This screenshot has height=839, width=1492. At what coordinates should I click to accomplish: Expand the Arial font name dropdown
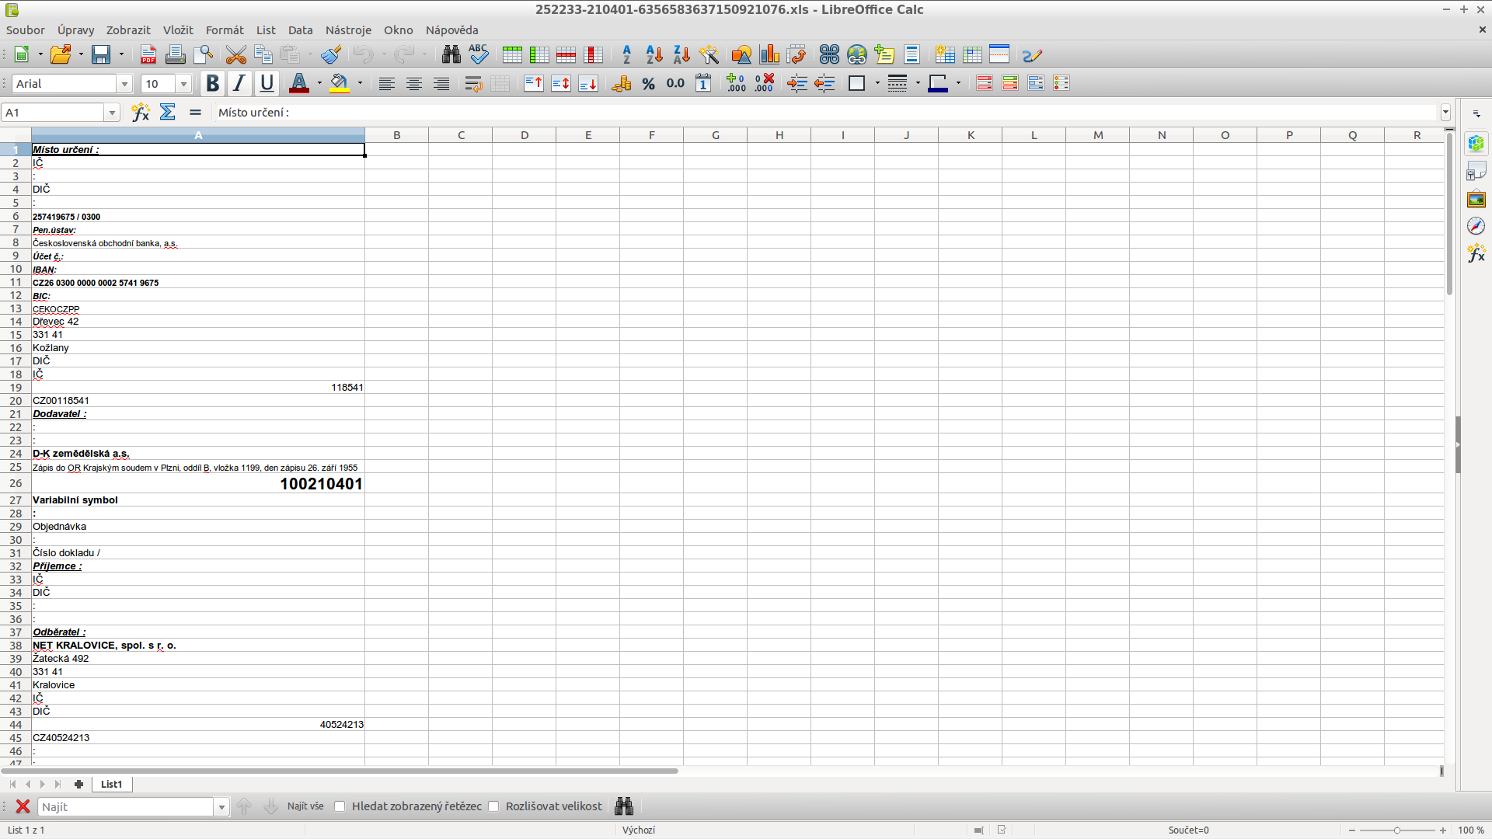pyautogui.click(x=124, y=84)
